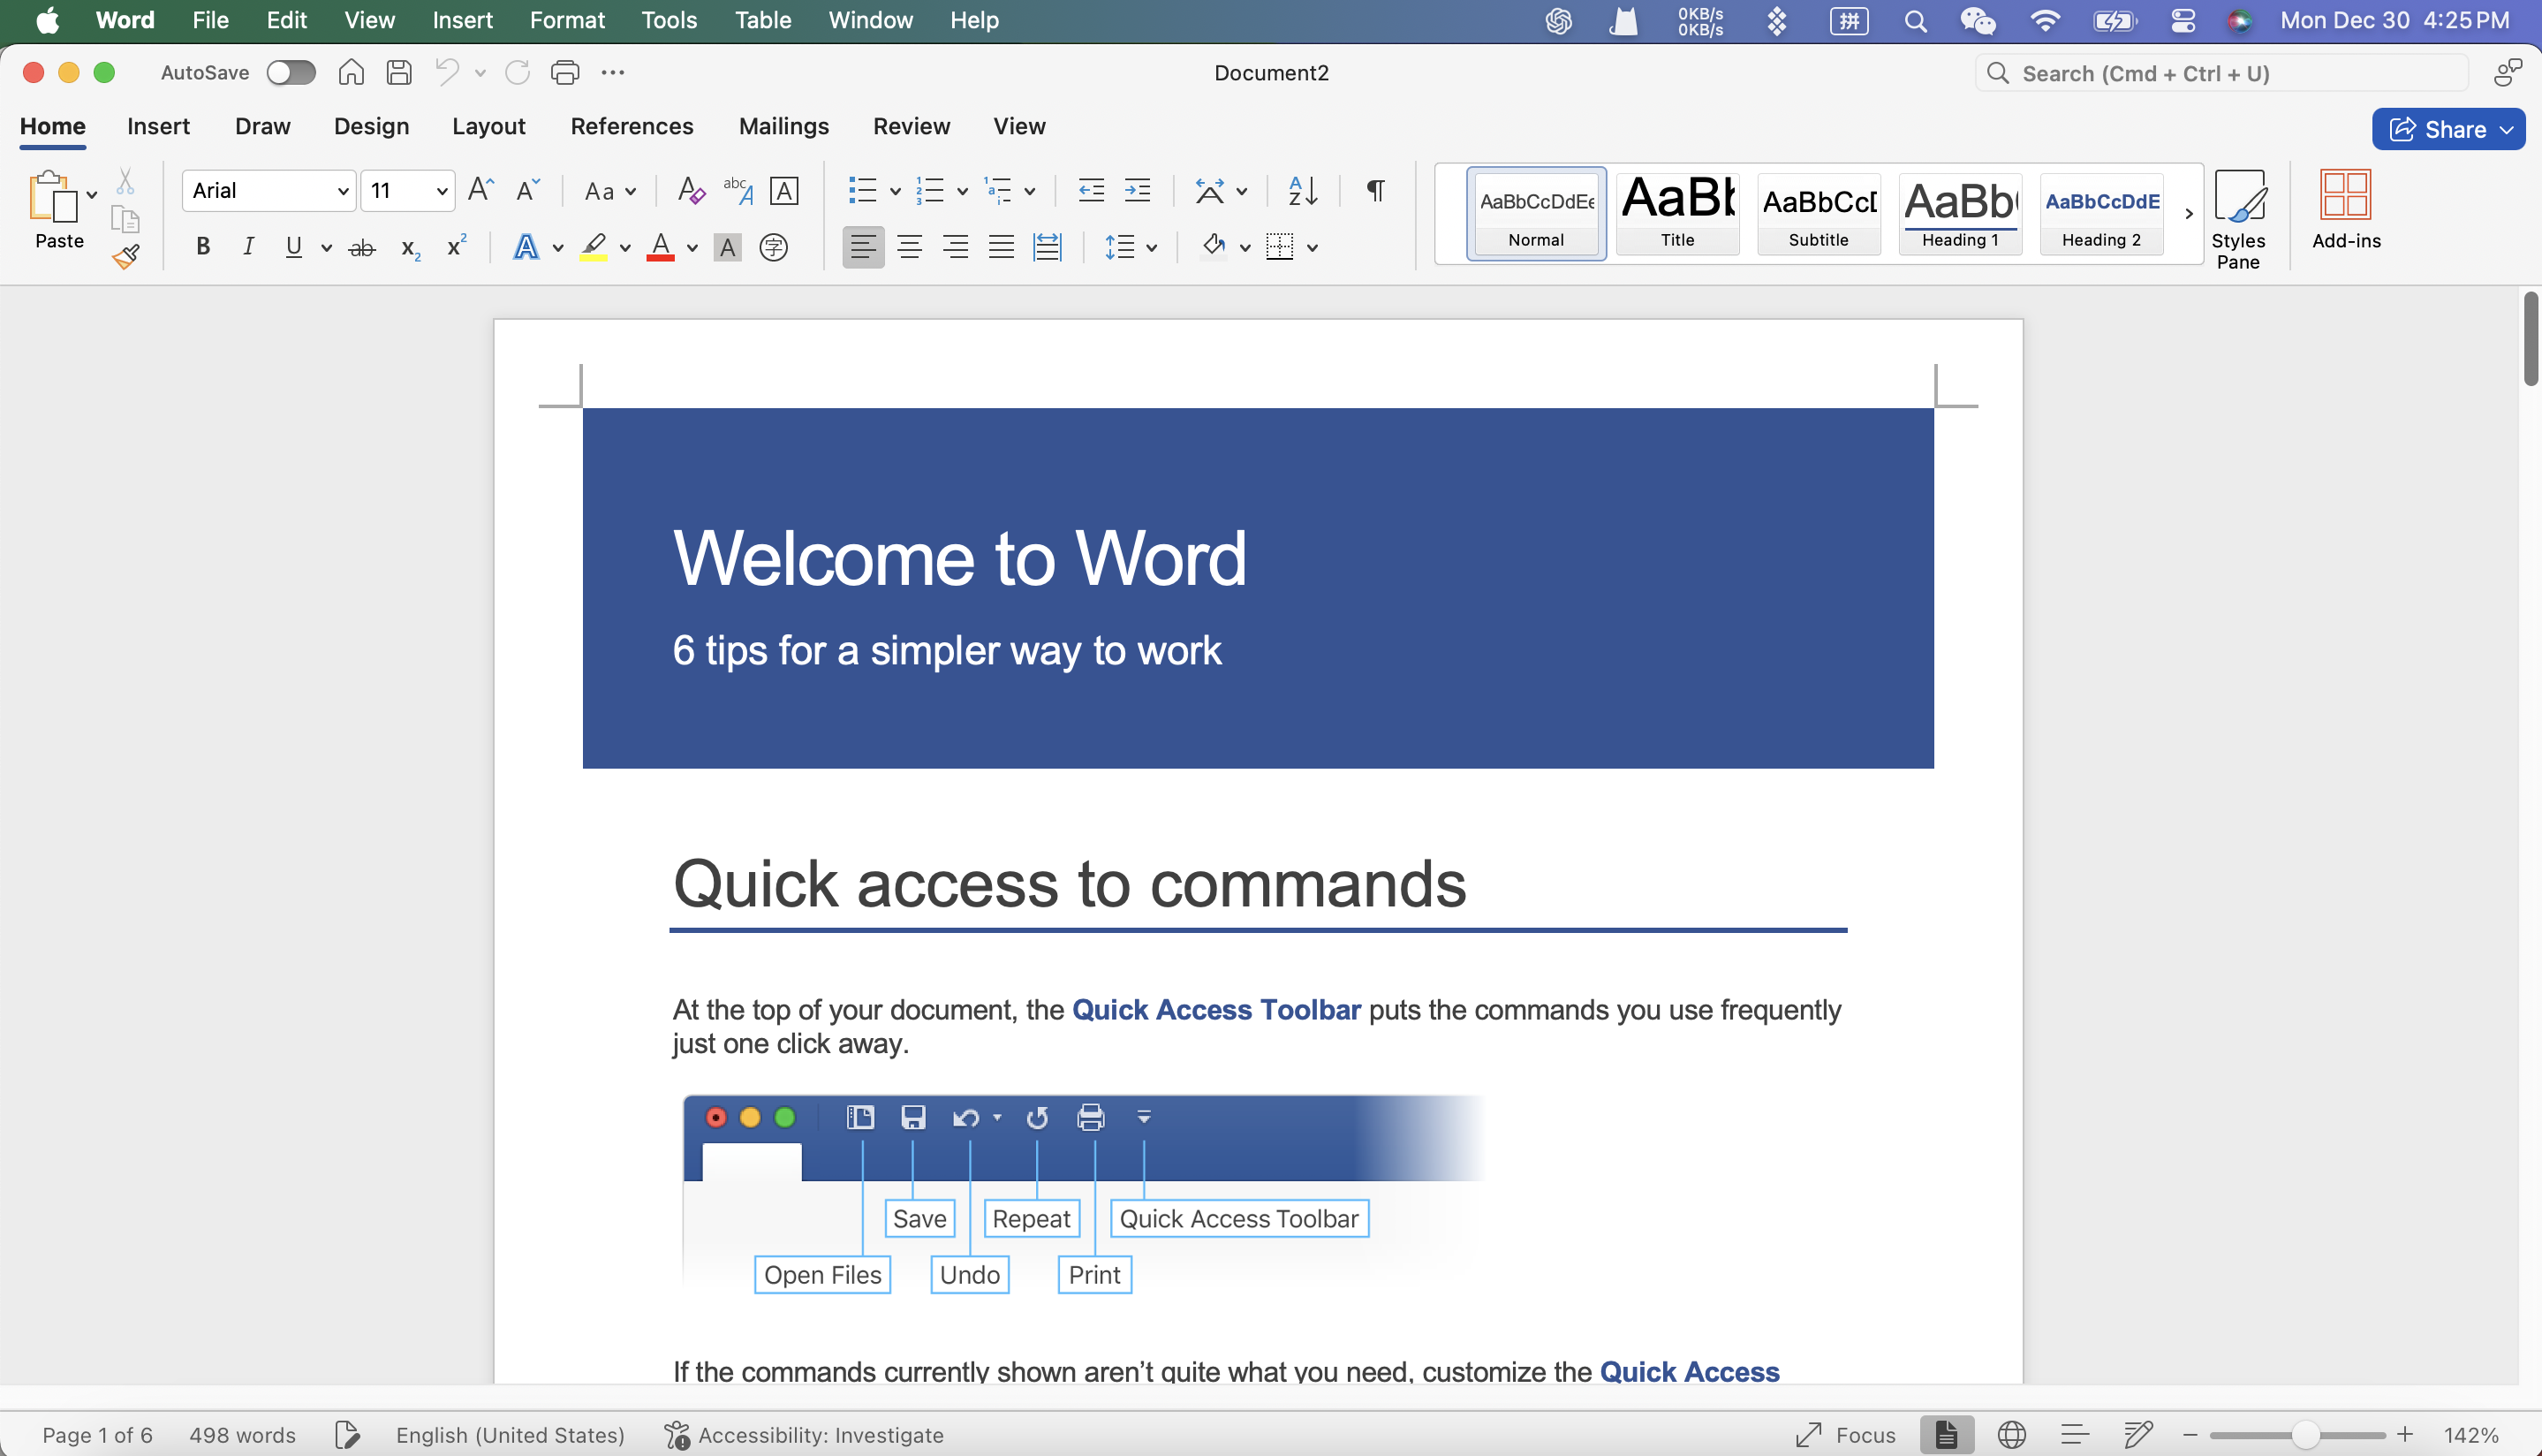Set paragraph alignment to left
Screen dimensions: 2542x1456
[x=863, y=247]
